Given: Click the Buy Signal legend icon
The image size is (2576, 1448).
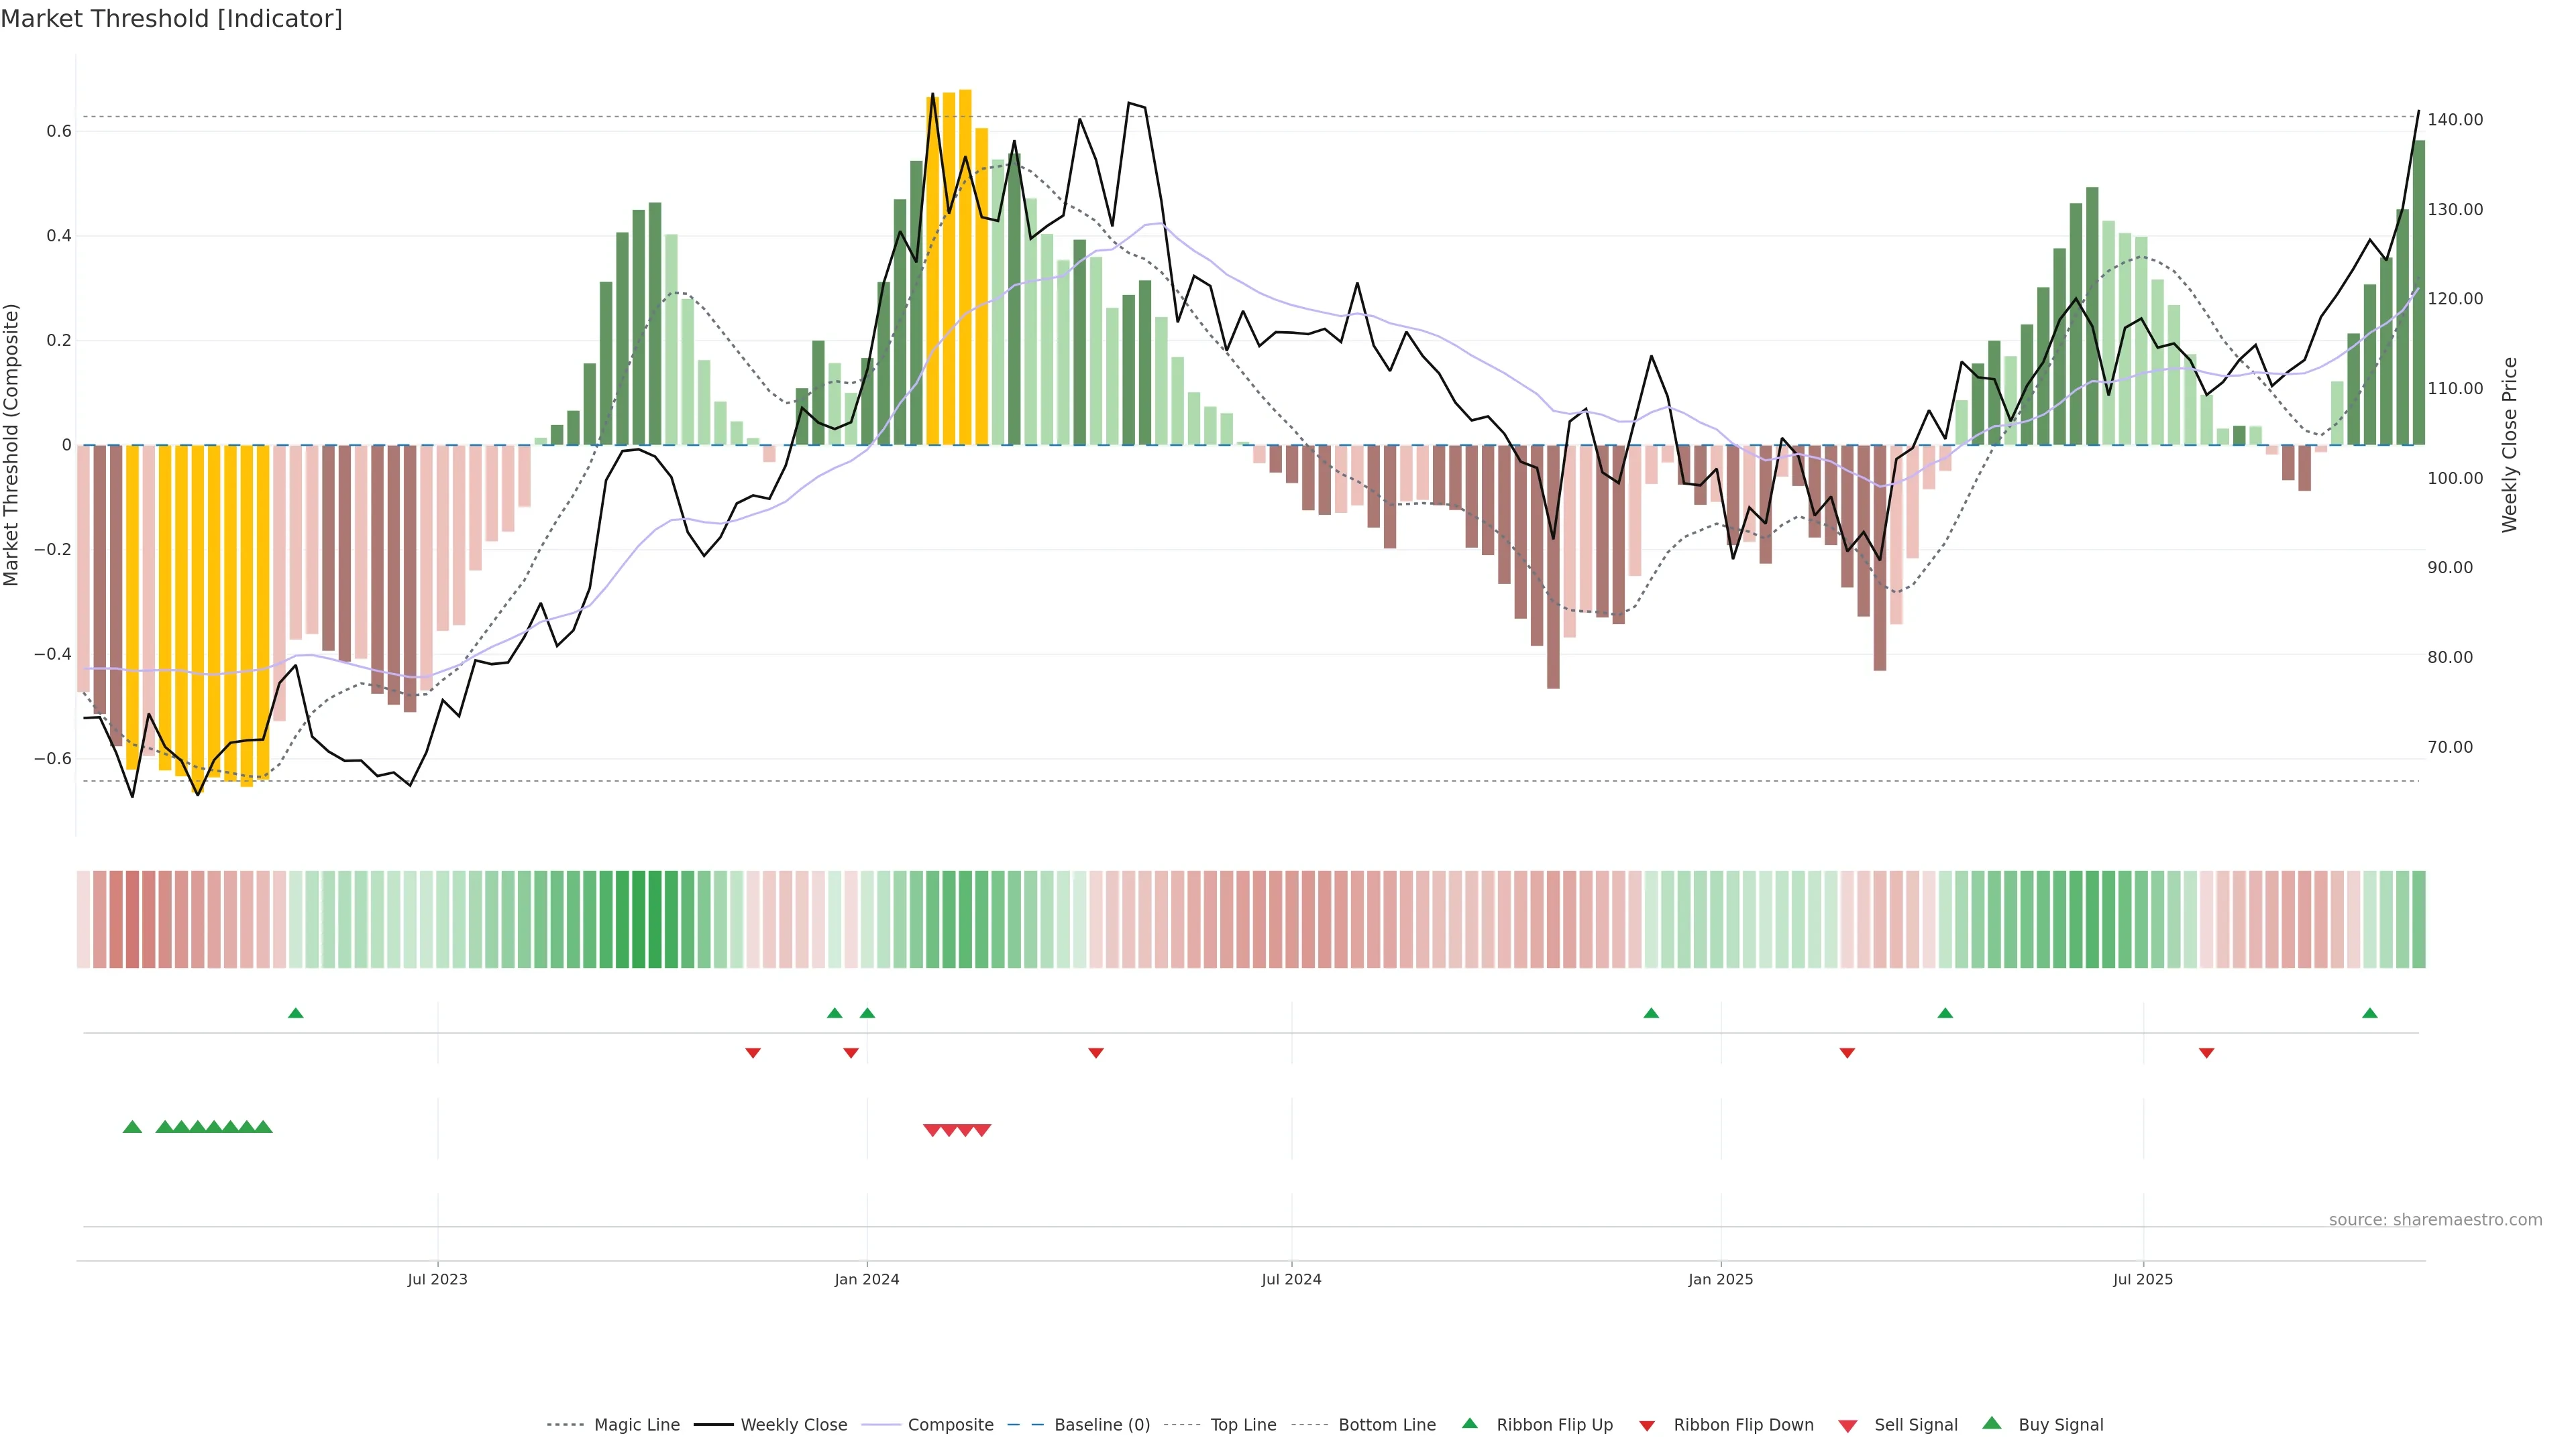Looking at the screenshot, I should tap(1992, 1423).
